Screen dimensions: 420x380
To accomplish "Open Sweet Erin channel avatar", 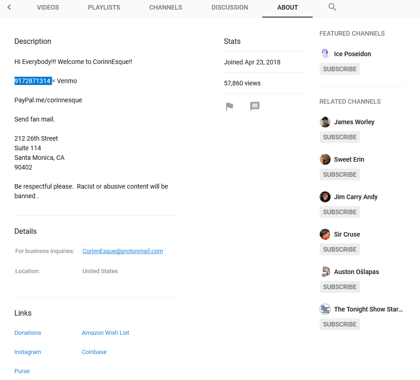I will [325, 159].
